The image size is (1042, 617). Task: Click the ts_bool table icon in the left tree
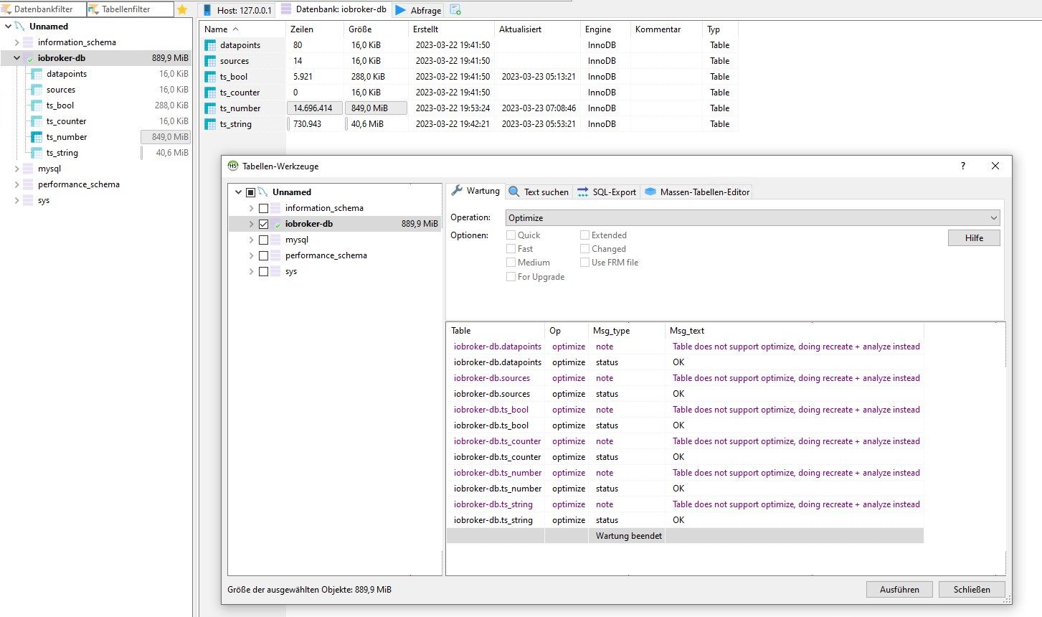37,105
